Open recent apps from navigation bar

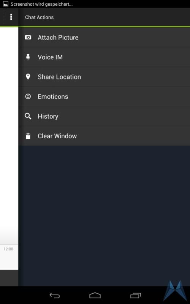pyautogui.click(x=136, y=296)
